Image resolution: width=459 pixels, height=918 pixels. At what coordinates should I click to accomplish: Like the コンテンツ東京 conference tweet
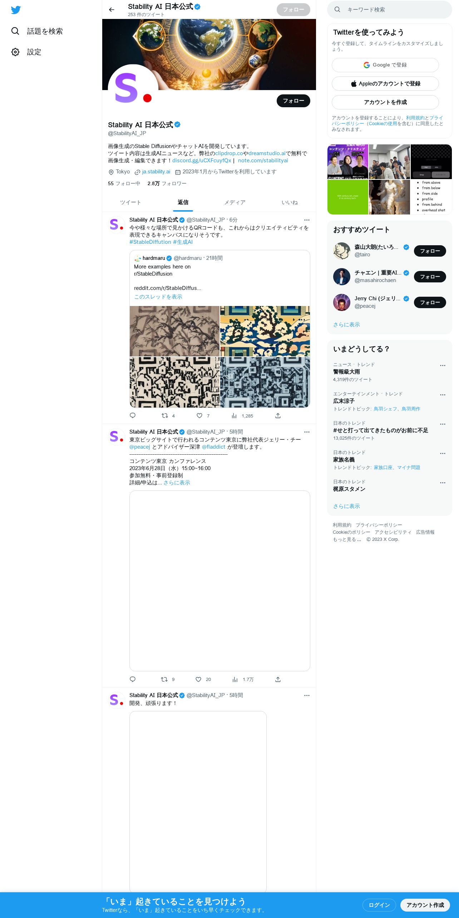(x=198, y=679)
